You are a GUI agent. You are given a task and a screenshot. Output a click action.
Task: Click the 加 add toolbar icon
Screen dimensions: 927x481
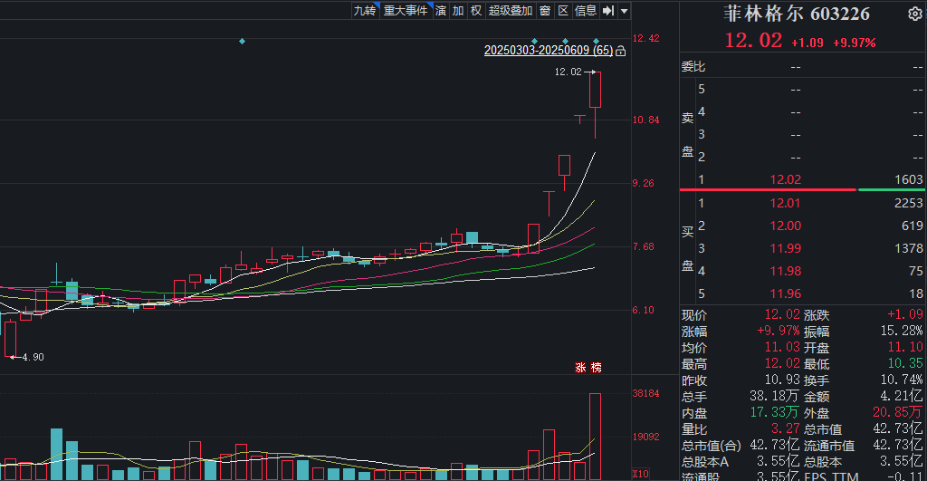458,11
